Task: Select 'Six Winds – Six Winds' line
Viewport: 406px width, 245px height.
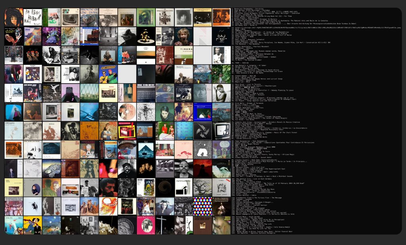Action: pos(243,120)
